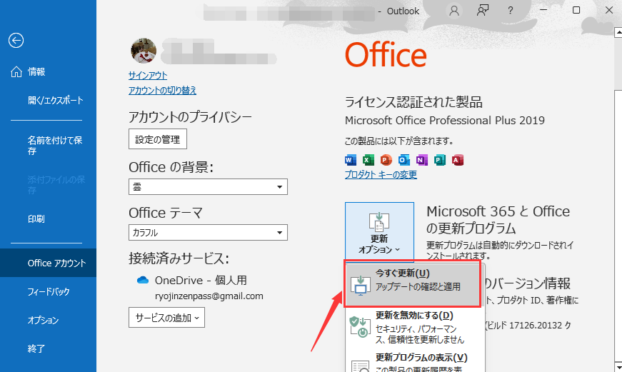Click the 更新を無効にする shield icon

point(359,327)
